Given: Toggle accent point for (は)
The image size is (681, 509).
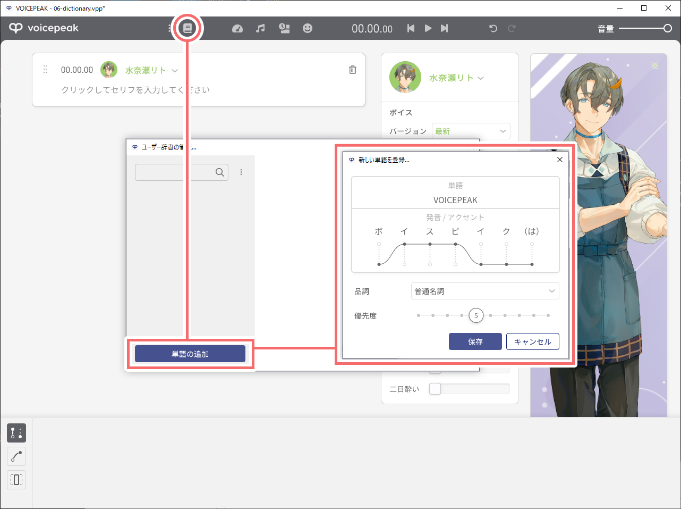Looking at the screenshot, I should click(x=532, y=254).
